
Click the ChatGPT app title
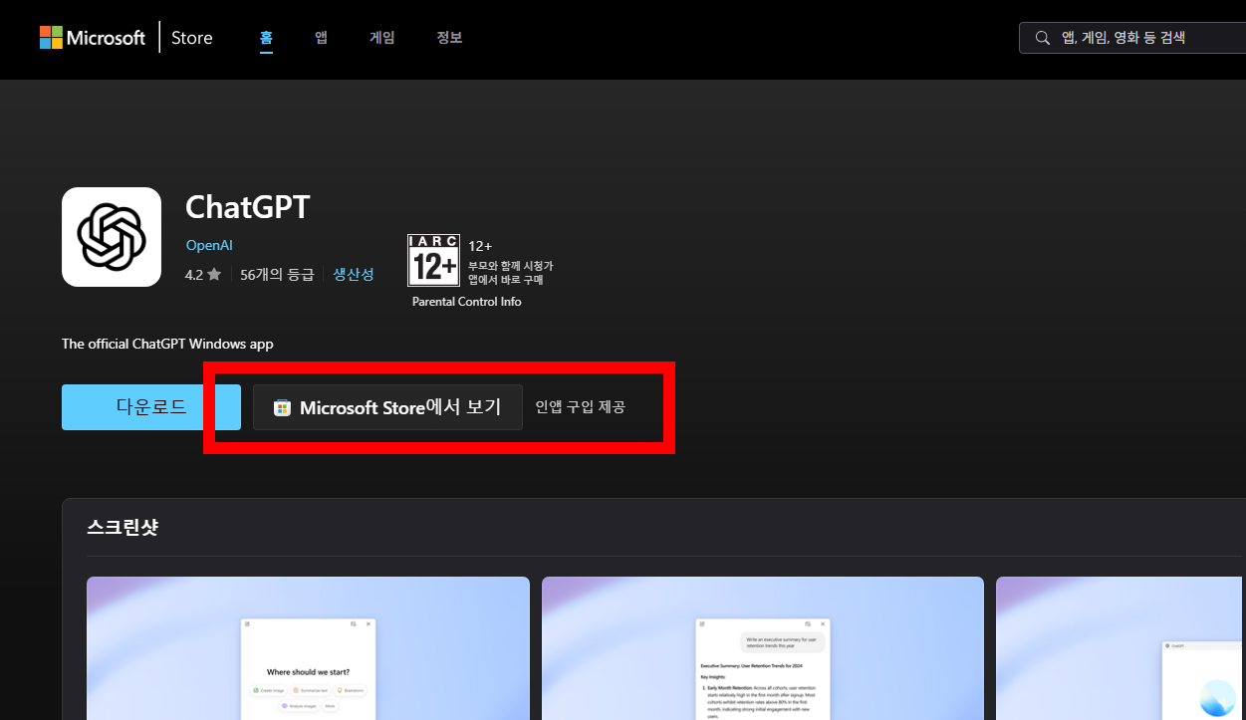[x=248, y=207]
